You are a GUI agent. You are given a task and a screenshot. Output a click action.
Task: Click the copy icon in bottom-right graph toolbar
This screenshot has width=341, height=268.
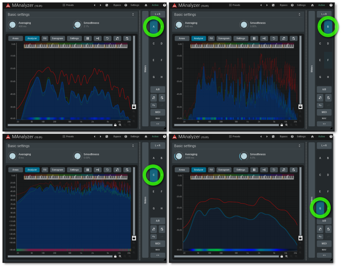coord(284,170)
